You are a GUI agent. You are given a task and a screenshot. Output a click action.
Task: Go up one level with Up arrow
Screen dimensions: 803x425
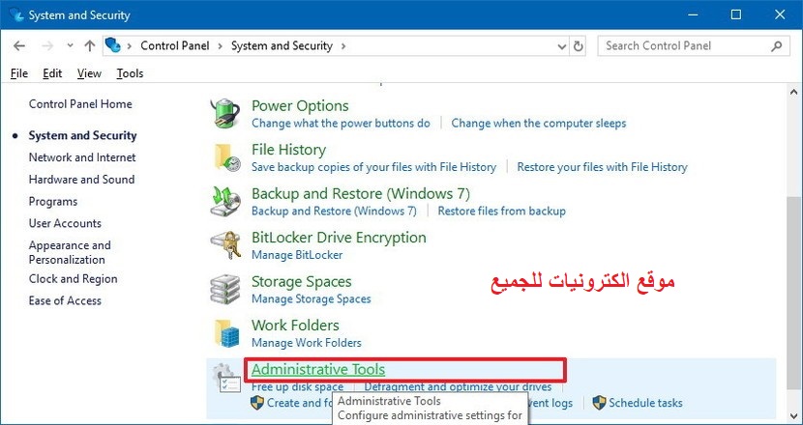[90, 46]
